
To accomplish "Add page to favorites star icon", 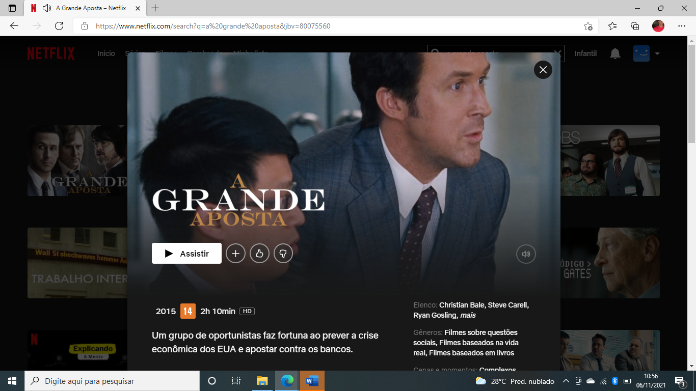I will tap(588, 26).
